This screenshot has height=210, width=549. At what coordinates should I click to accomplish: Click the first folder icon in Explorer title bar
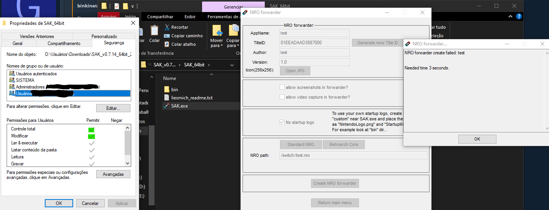point(104,6)
